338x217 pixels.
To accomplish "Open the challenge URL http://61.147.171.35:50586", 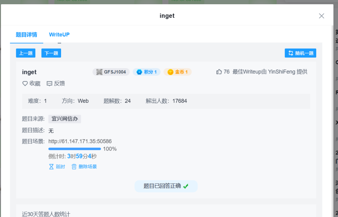I will click(x=80, y=141).
